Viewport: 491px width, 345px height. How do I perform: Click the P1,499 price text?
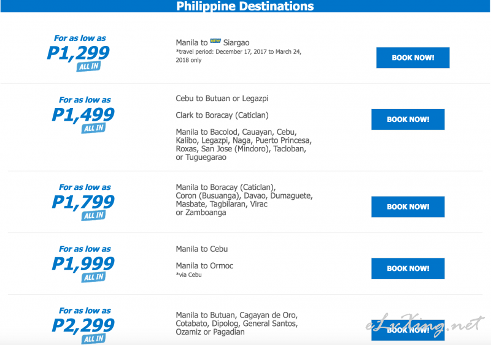(x=83, y=114)
